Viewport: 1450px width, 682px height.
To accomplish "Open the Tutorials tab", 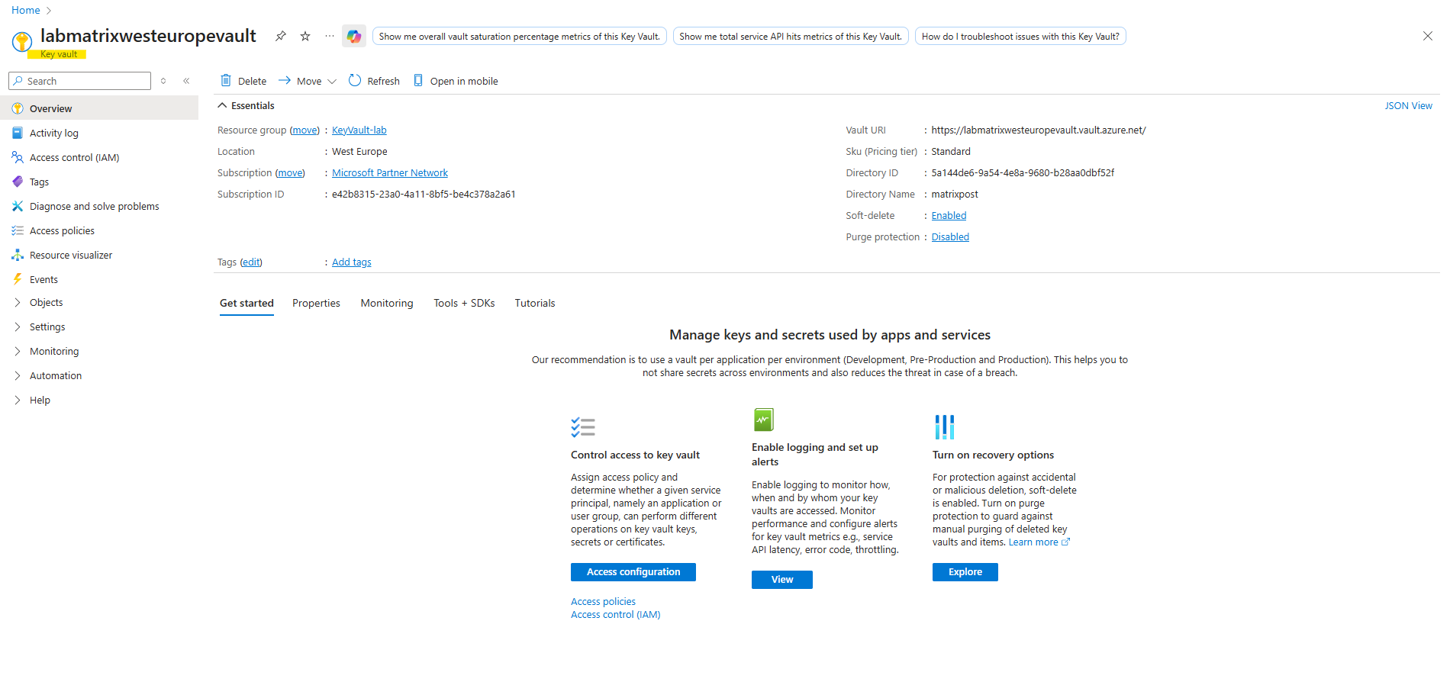I will coord(535,303).
